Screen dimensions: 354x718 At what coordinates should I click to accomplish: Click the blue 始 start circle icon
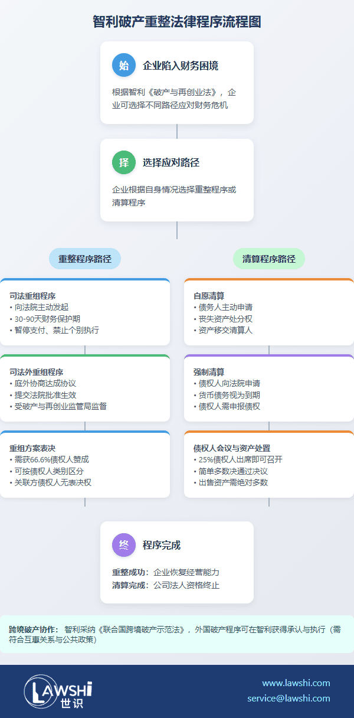pos(124,66)
